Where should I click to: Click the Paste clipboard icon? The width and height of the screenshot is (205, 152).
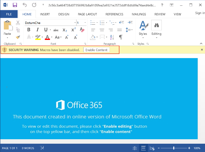(x=7, y=25)
